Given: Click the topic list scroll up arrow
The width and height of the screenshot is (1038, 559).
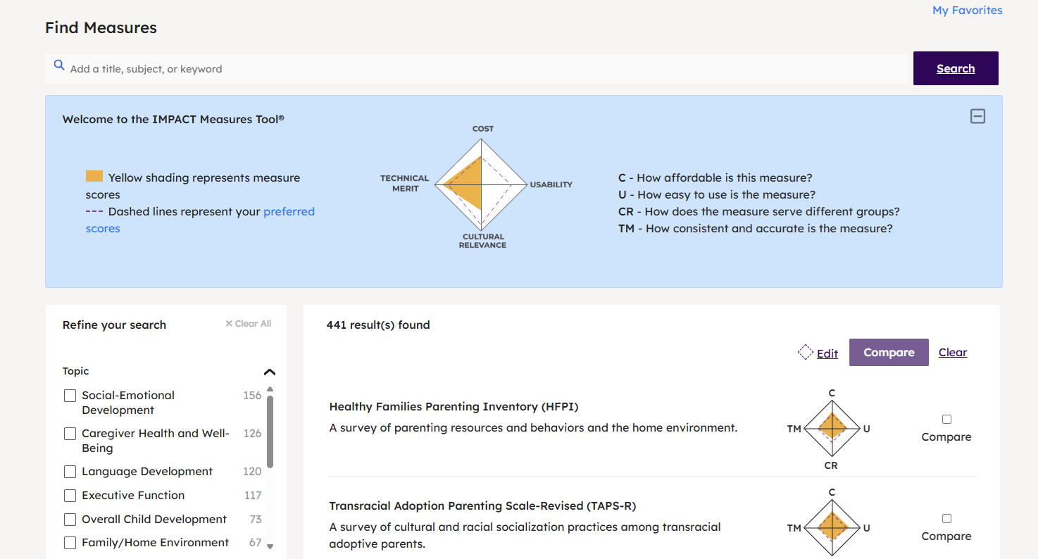Looking at the screenshot, I should [x=270, y=389].
